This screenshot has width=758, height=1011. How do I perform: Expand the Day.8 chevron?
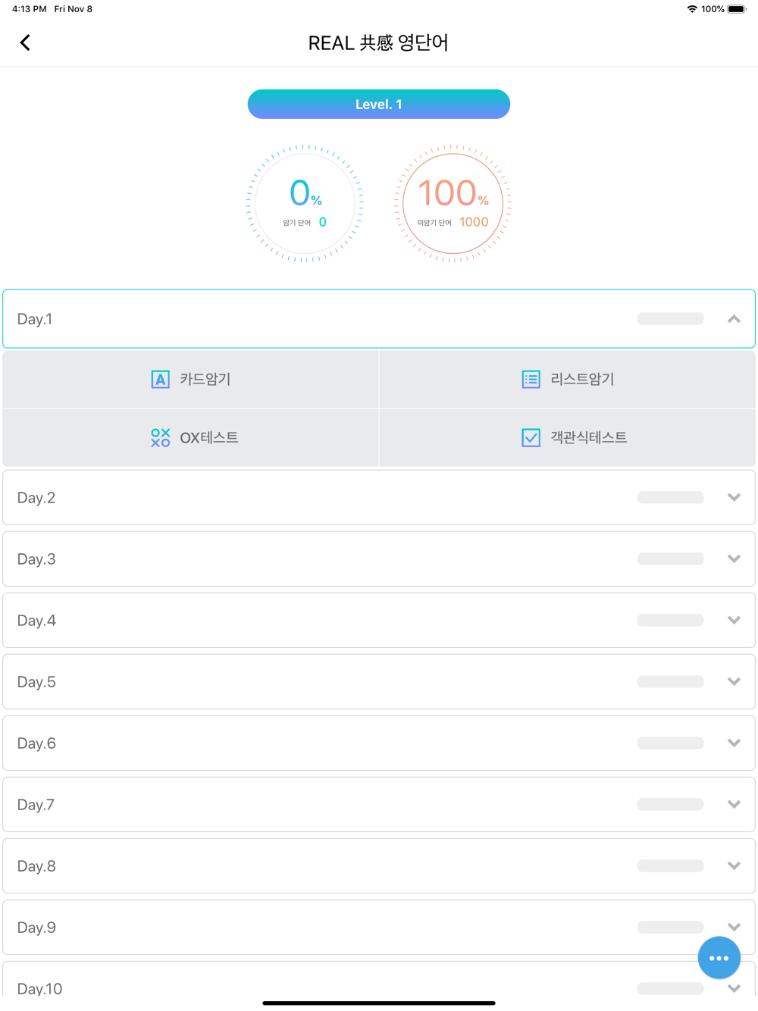[x=734, y=865]
